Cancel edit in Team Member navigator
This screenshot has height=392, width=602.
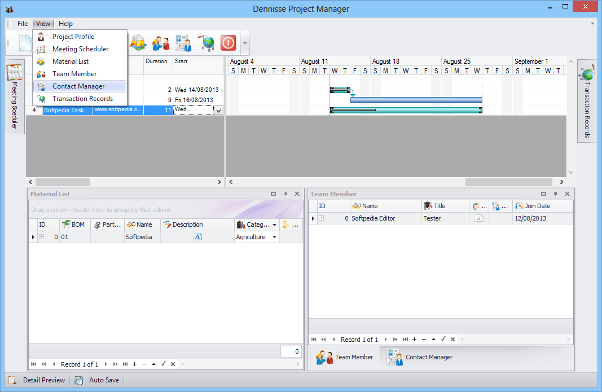tap(452, 340)
